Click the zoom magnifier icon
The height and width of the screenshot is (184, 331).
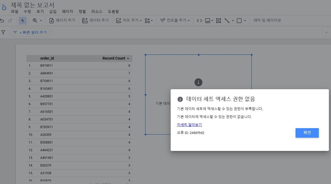(35, 20)
